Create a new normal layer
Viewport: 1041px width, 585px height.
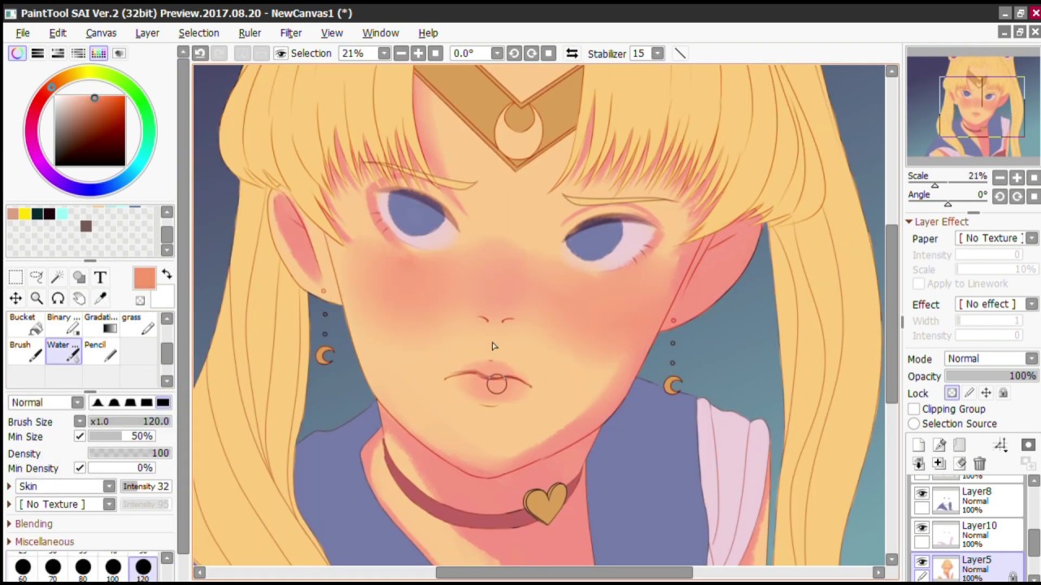coord(919,444)
